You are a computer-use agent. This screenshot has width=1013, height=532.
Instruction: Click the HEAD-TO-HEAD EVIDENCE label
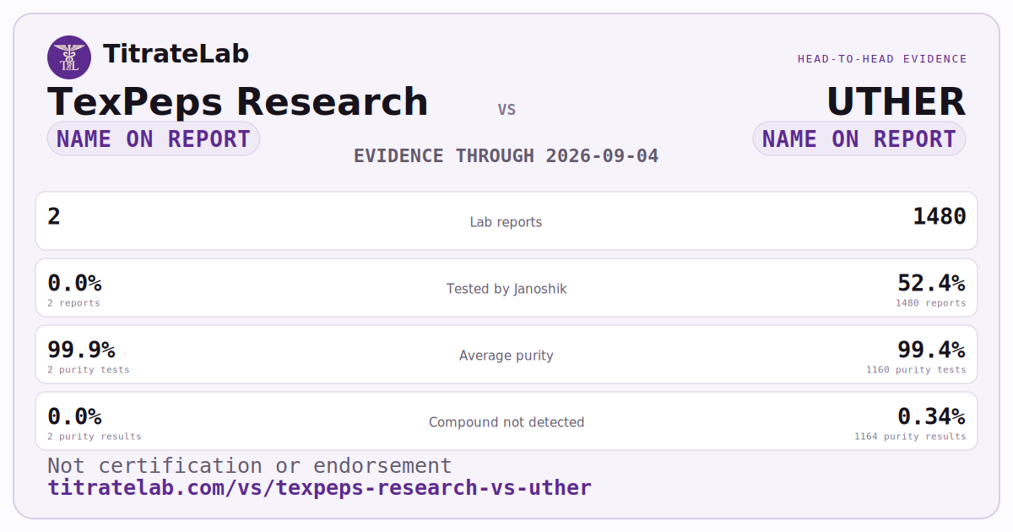(882, 59)
